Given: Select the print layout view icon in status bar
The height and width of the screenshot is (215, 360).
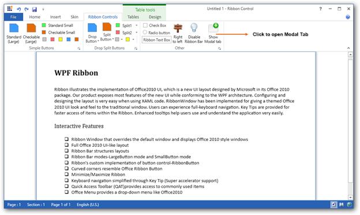Looking at the screenshot, I should [333, 205].
